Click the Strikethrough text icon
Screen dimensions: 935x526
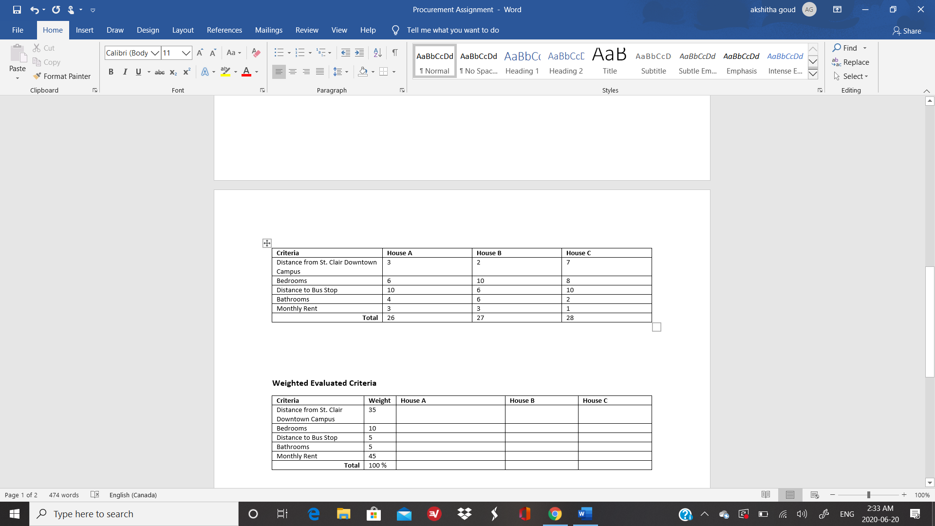coord(159,72)
